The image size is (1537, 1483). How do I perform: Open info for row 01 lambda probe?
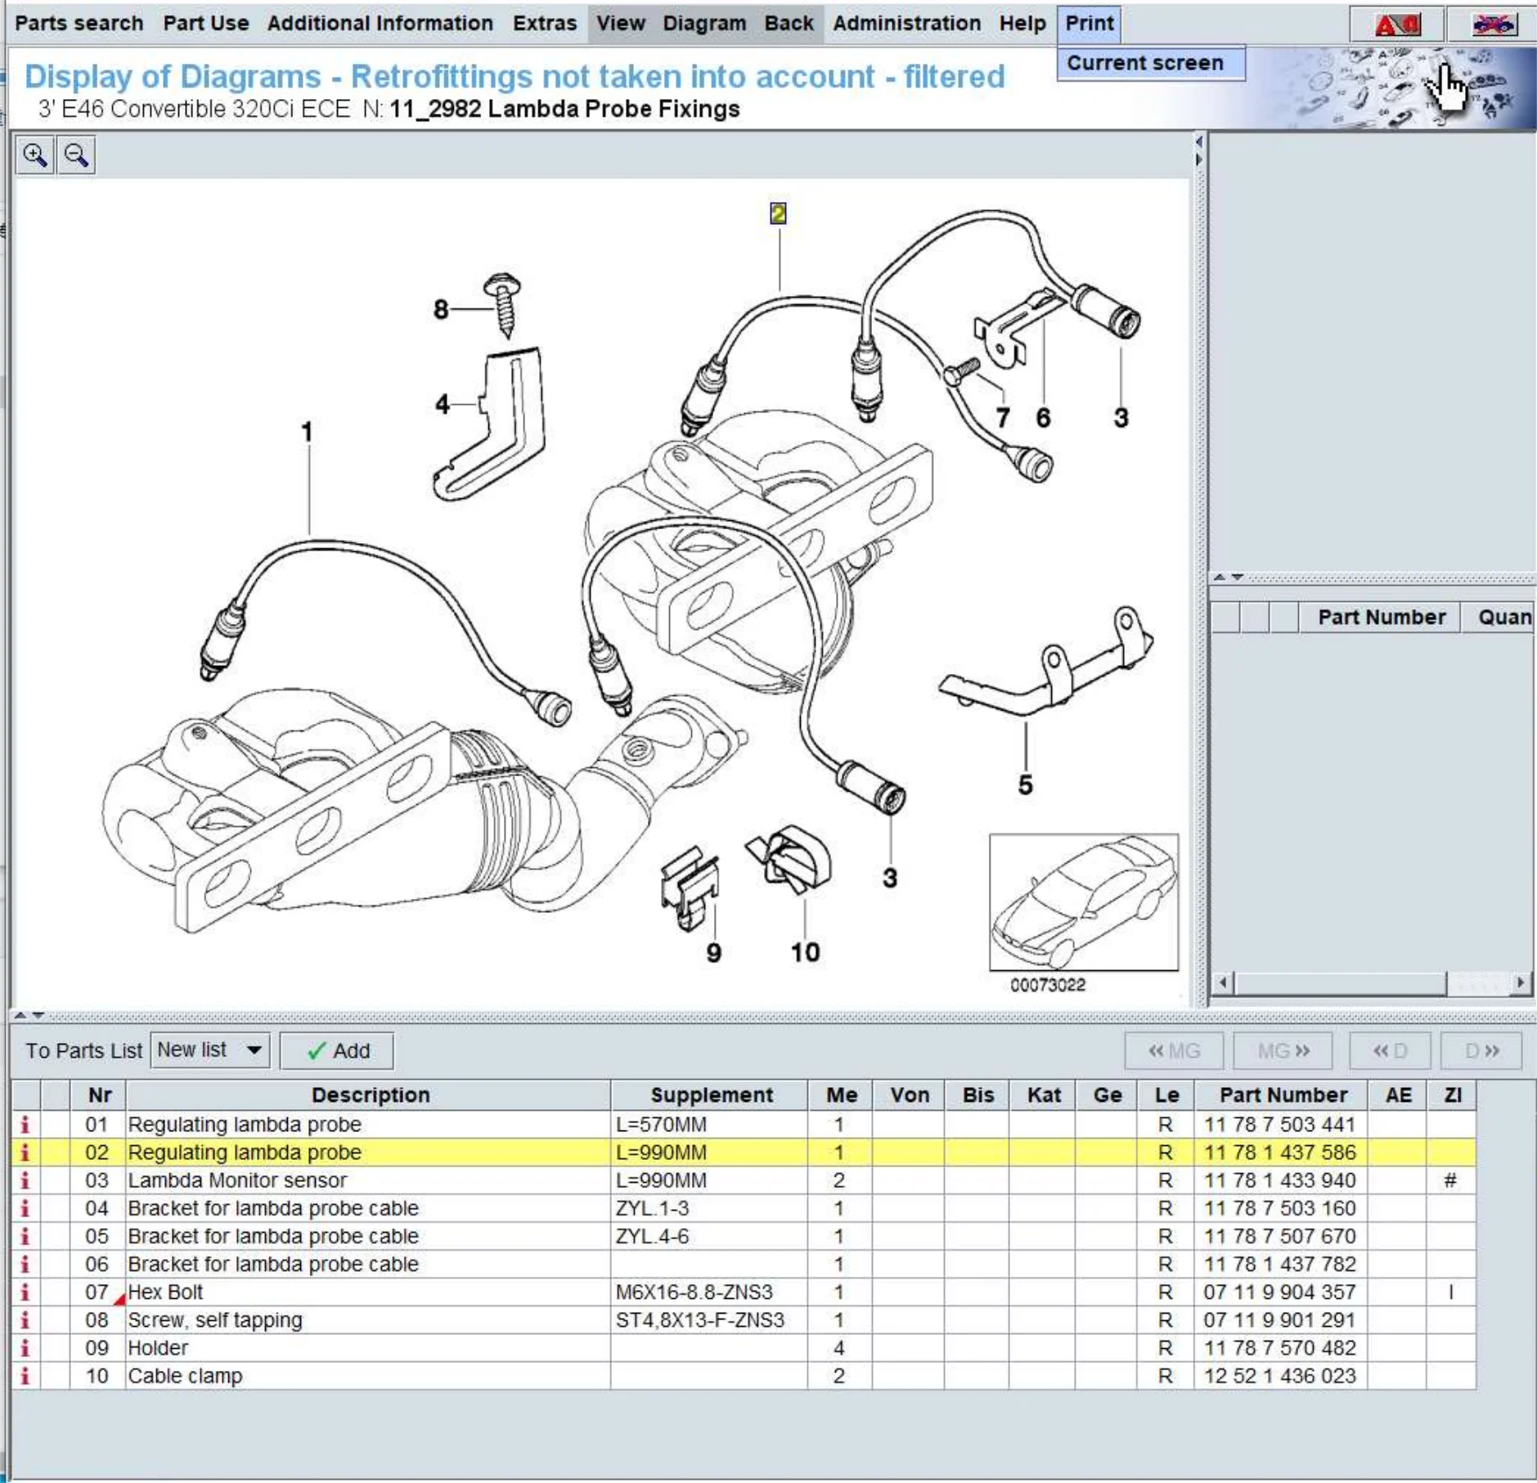pos(25,1125)
